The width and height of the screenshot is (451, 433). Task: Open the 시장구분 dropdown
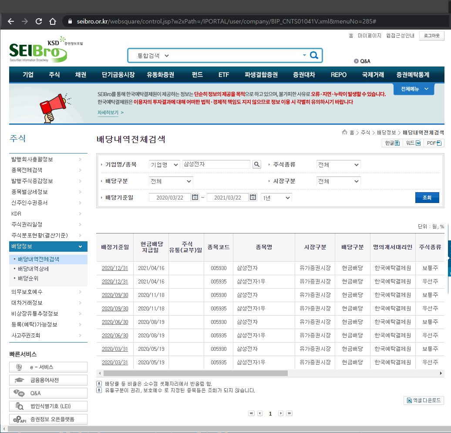338,181
